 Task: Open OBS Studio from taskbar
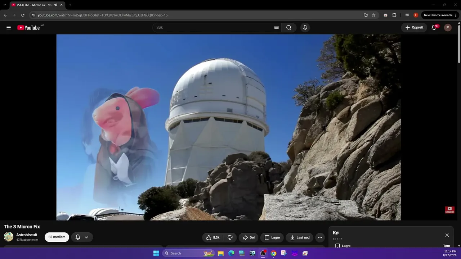click(263, 253)
